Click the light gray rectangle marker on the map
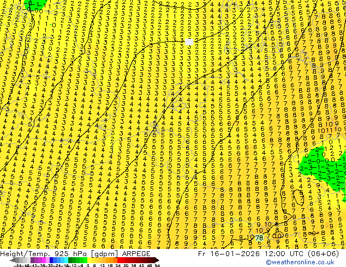This screenshot has width=346, height=267. [189, 42]
